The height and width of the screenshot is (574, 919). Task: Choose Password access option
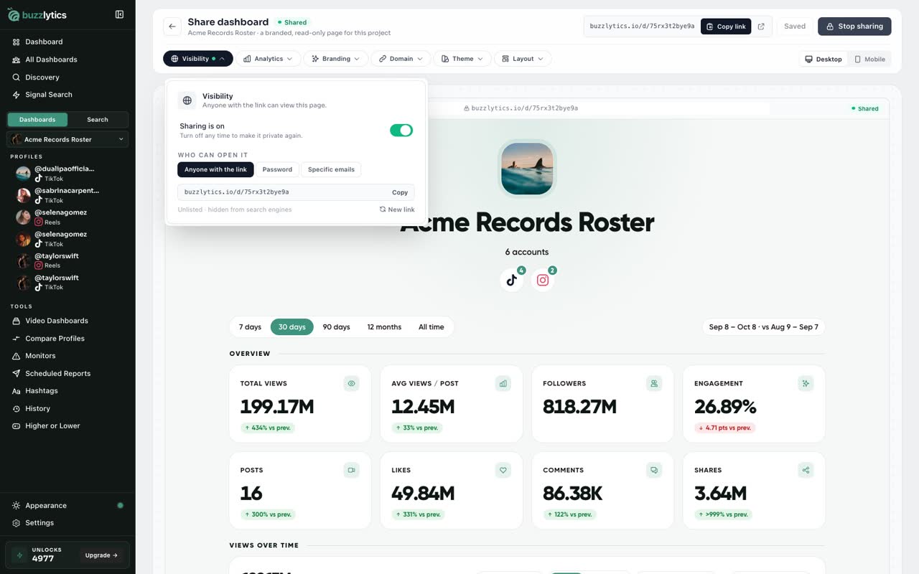277,170
